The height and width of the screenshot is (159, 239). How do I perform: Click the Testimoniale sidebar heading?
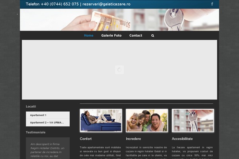35,132
